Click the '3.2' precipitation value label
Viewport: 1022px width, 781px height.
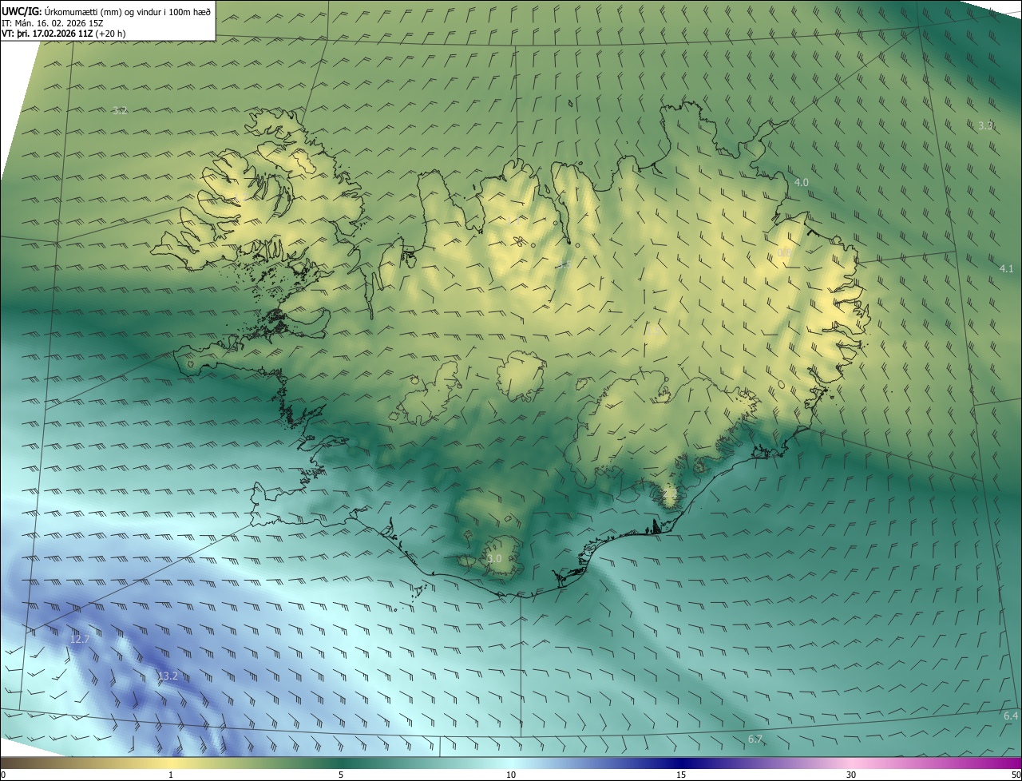click(120, 111)
